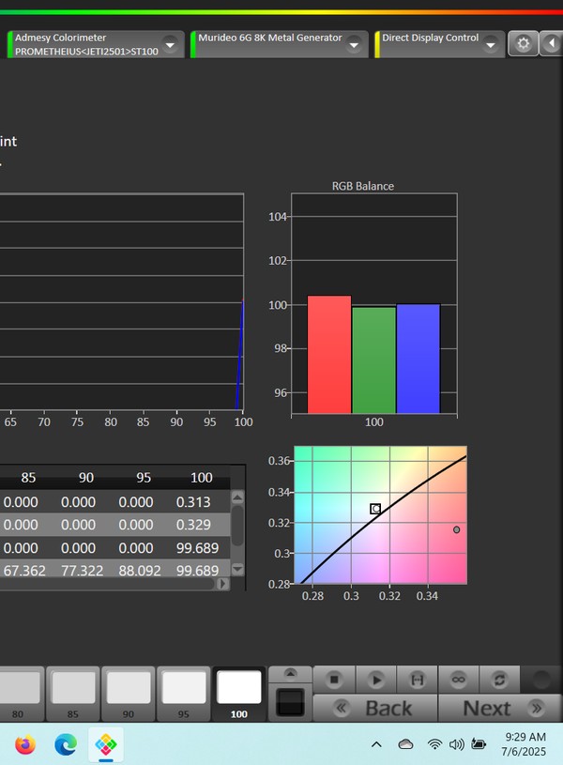Click the battery status tray icon
This screenshot has width=563, height=765.
click(x=479, y=744)
